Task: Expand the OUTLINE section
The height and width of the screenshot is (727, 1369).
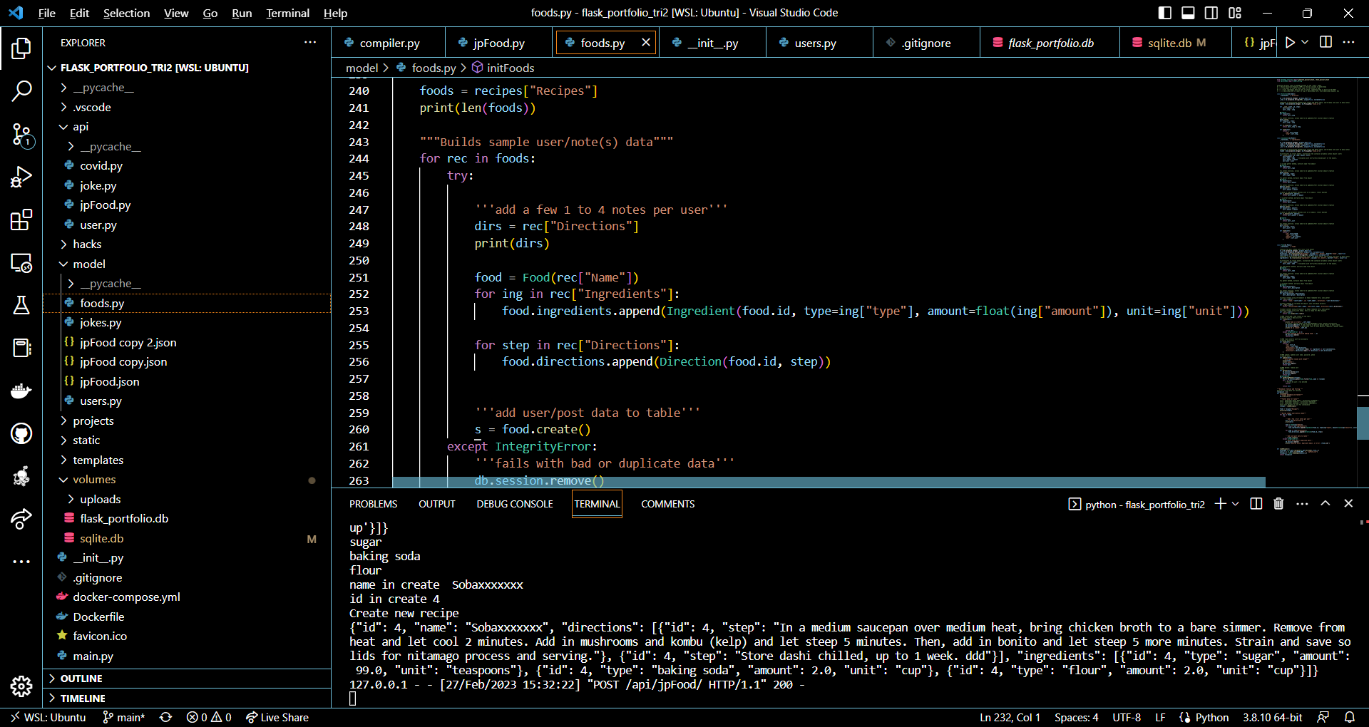Action: click(x=187, y=679)
